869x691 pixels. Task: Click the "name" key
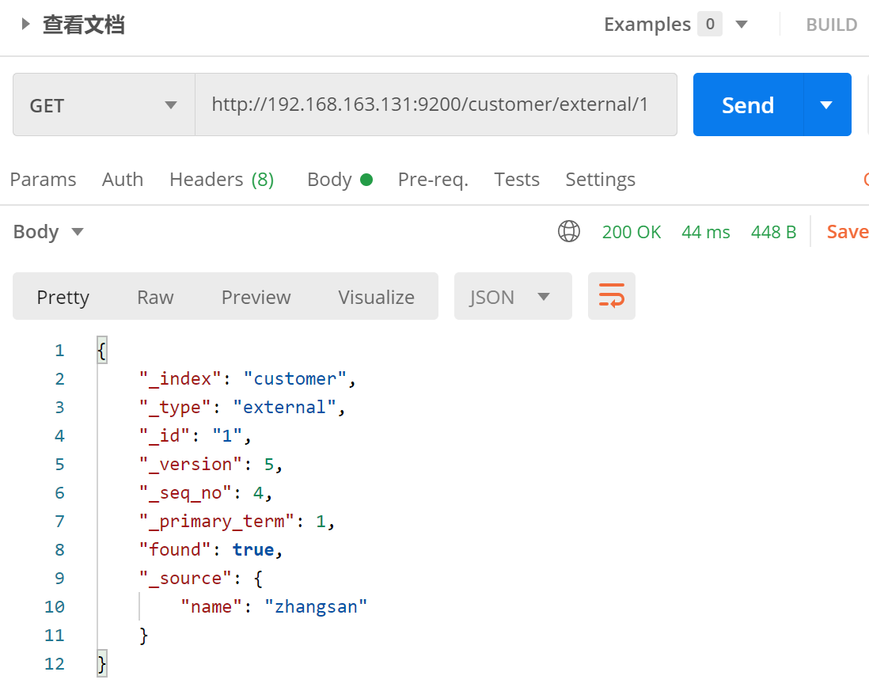point(211,607)
